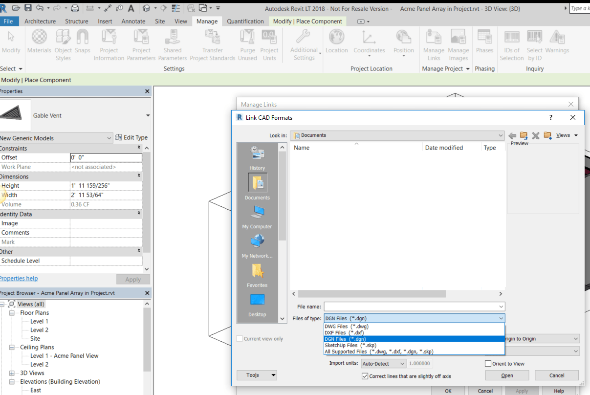Click the Snaps icon
Image resolution: width=590 pixels, height=395 pixels.
[x=83, y=42]
